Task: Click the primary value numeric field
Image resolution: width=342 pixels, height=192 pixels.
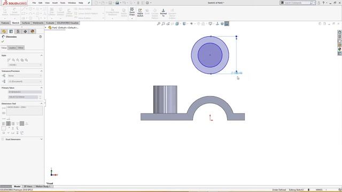Action: point(23,97)
